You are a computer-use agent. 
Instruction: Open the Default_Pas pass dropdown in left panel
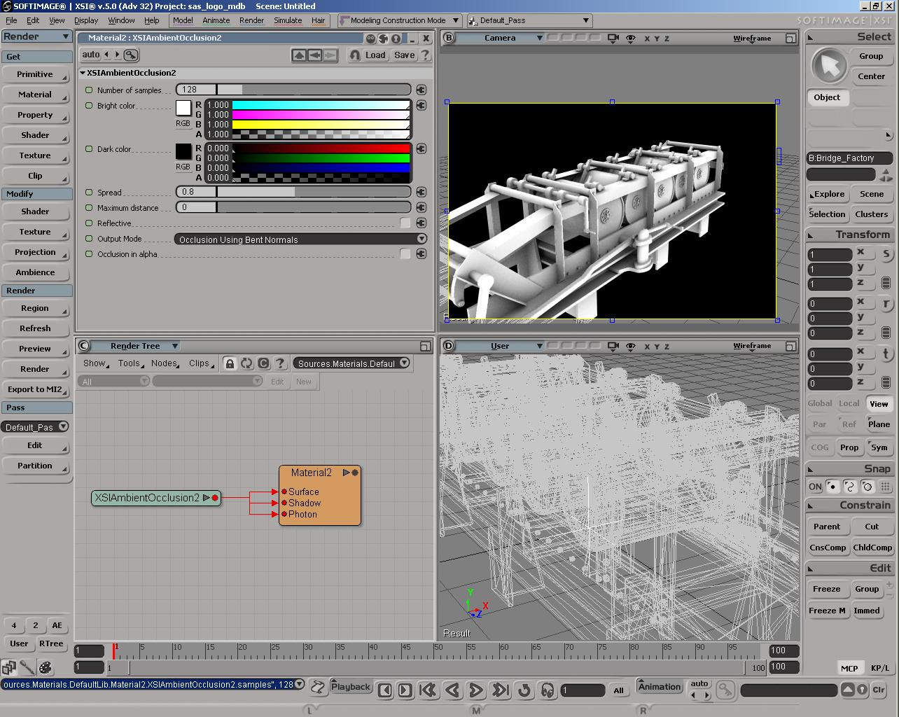click(35, 426)
